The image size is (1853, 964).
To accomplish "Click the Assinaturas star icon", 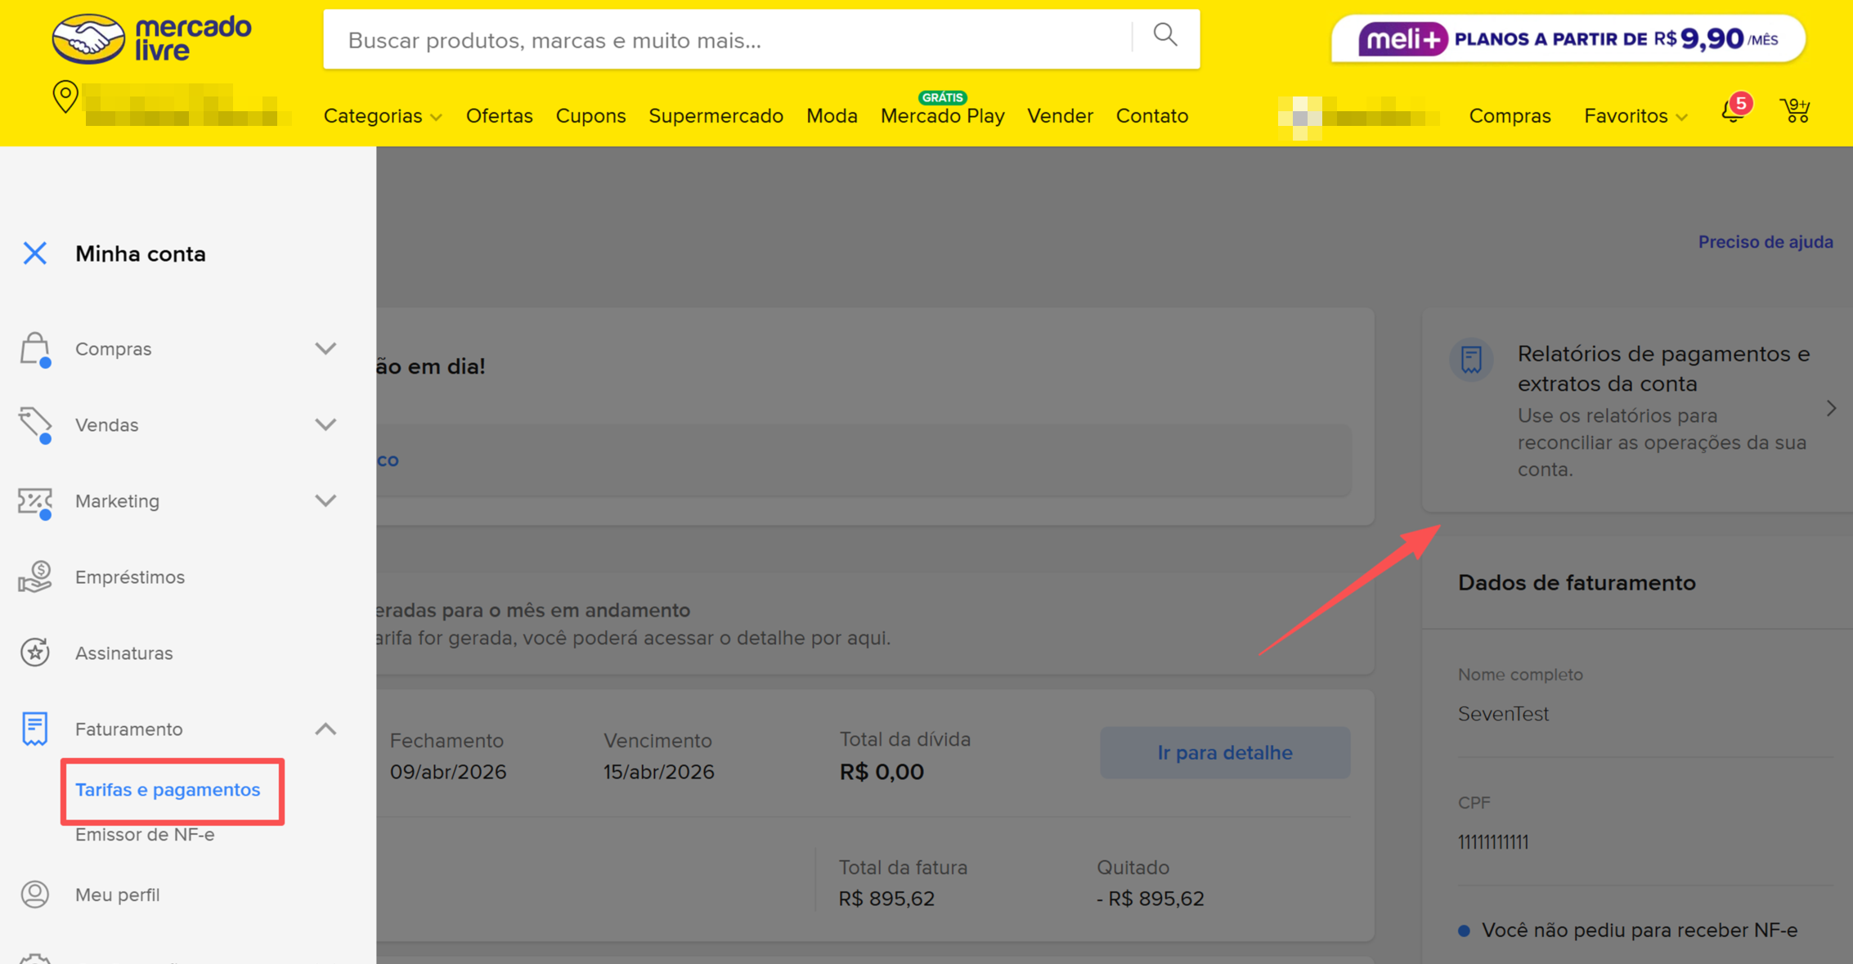I will click(x=35, y=652).
